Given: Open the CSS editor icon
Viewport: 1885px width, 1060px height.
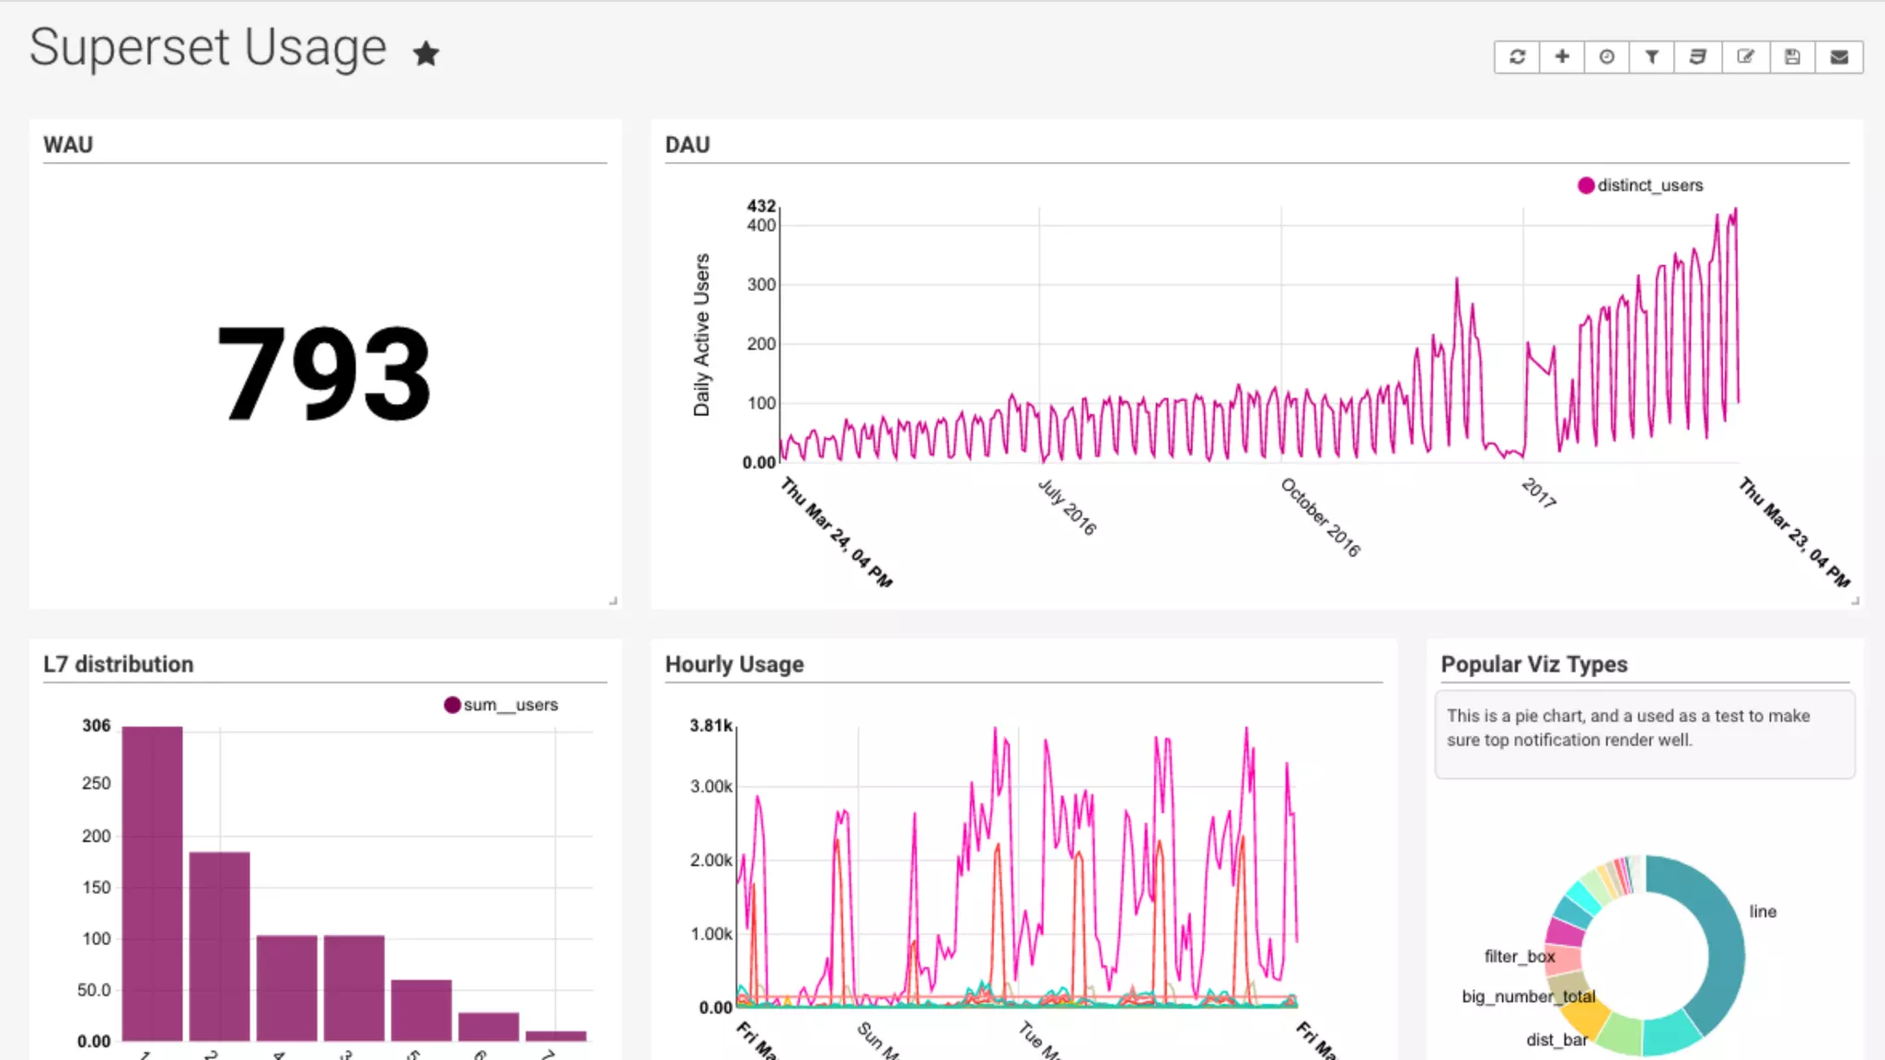Looking at the screenshot, I should [x=1698, y=57].
